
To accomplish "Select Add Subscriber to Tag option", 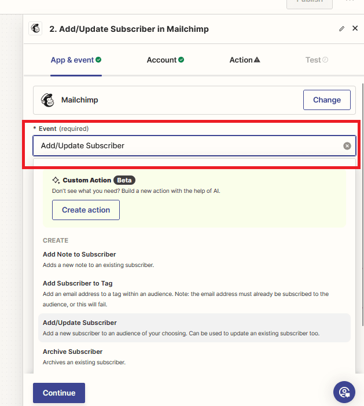I will coord(78,283).
